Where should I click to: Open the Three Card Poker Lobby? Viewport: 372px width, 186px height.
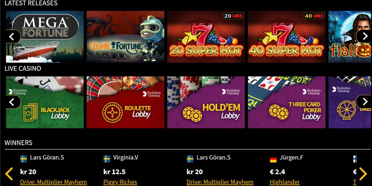(x=286, y=102)
